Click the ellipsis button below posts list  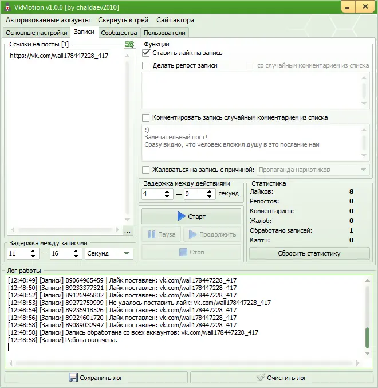[x=128, y=231]
